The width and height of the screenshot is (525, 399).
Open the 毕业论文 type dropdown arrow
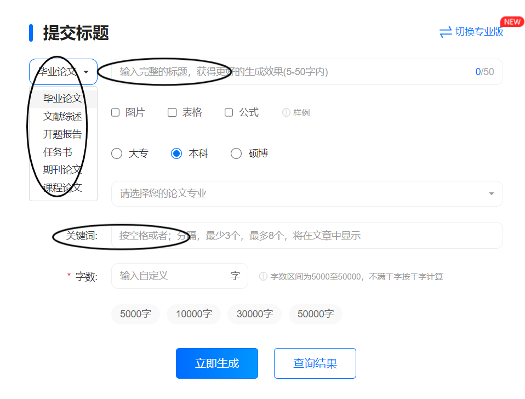[x=86, y=72]
